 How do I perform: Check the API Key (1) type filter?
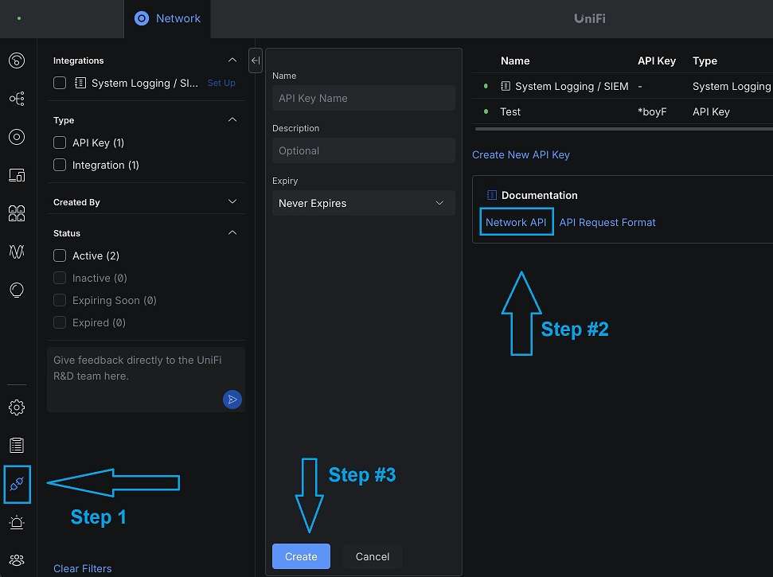click(x=60, y=143)
